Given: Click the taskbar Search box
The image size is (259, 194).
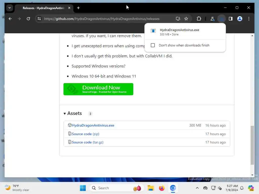Looking at the screenshot, I should point(117,188).
